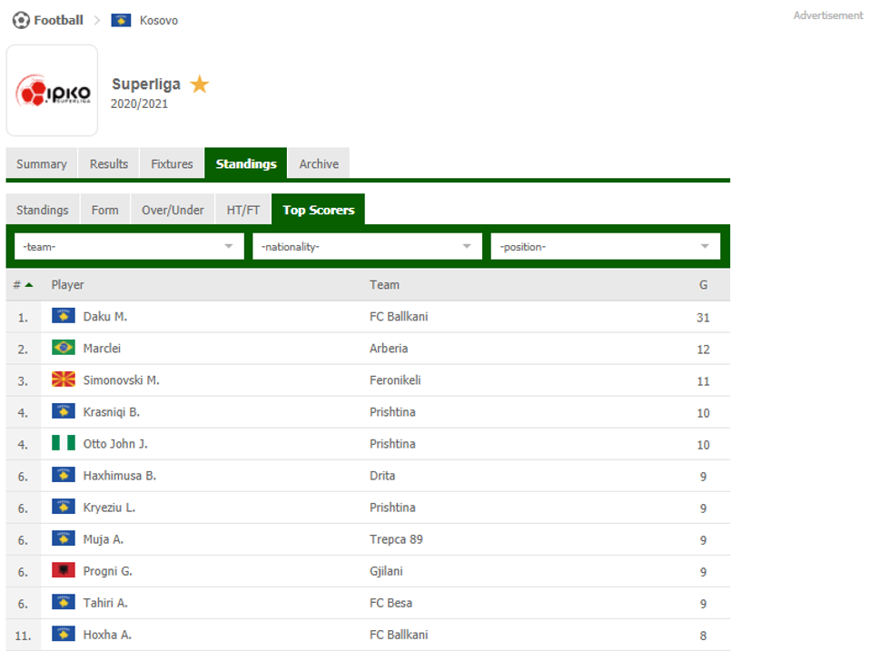Screen dimensions: 890x651
Task: Open the -team- filter dropdown
Action: [x=129, y=246]
